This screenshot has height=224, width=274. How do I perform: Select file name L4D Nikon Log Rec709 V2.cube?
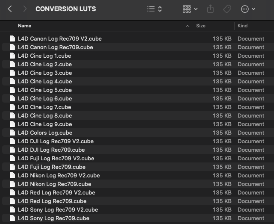pos(59,176)
